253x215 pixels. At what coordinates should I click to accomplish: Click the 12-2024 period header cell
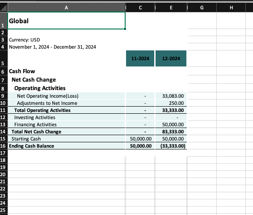coord(171,58)
